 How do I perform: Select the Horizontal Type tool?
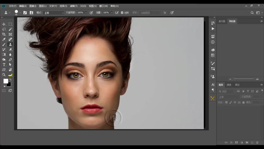click(4, 65)
